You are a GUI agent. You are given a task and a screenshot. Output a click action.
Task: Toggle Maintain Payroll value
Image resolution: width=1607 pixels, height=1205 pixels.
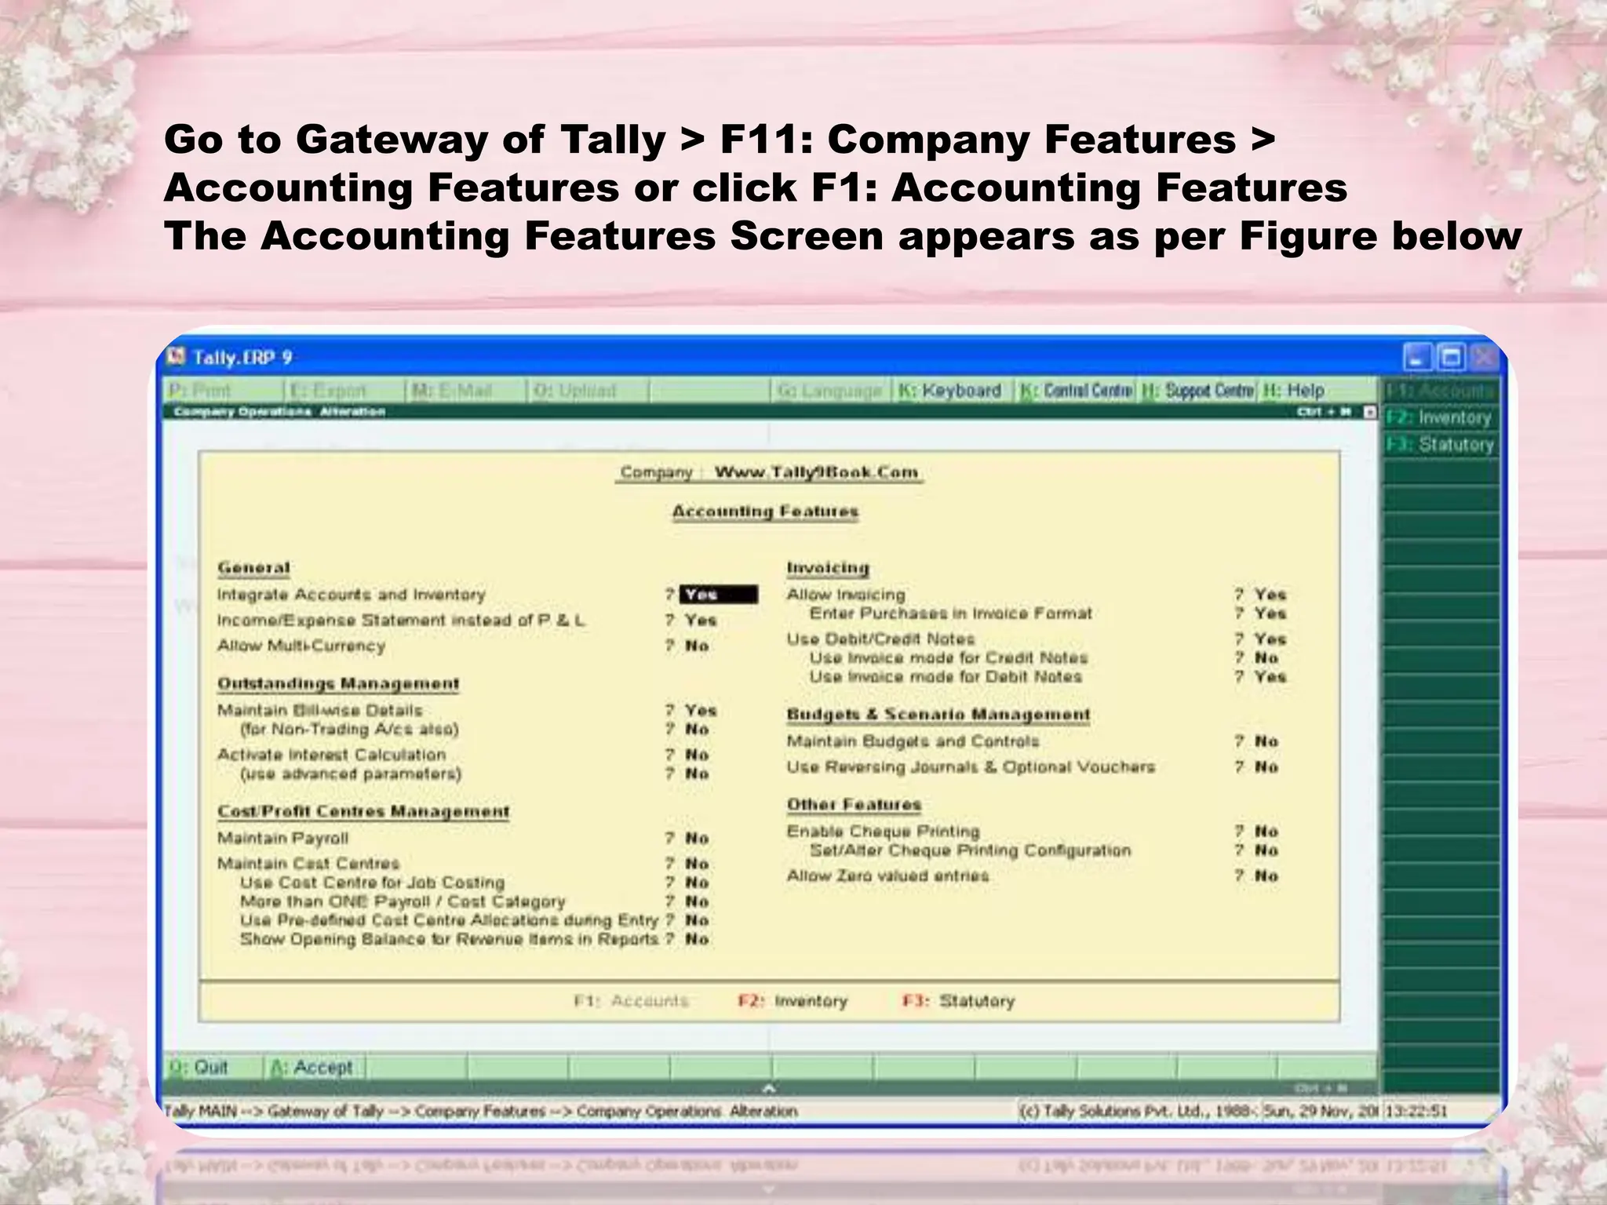pyautogui.click(x=697, y=838)
